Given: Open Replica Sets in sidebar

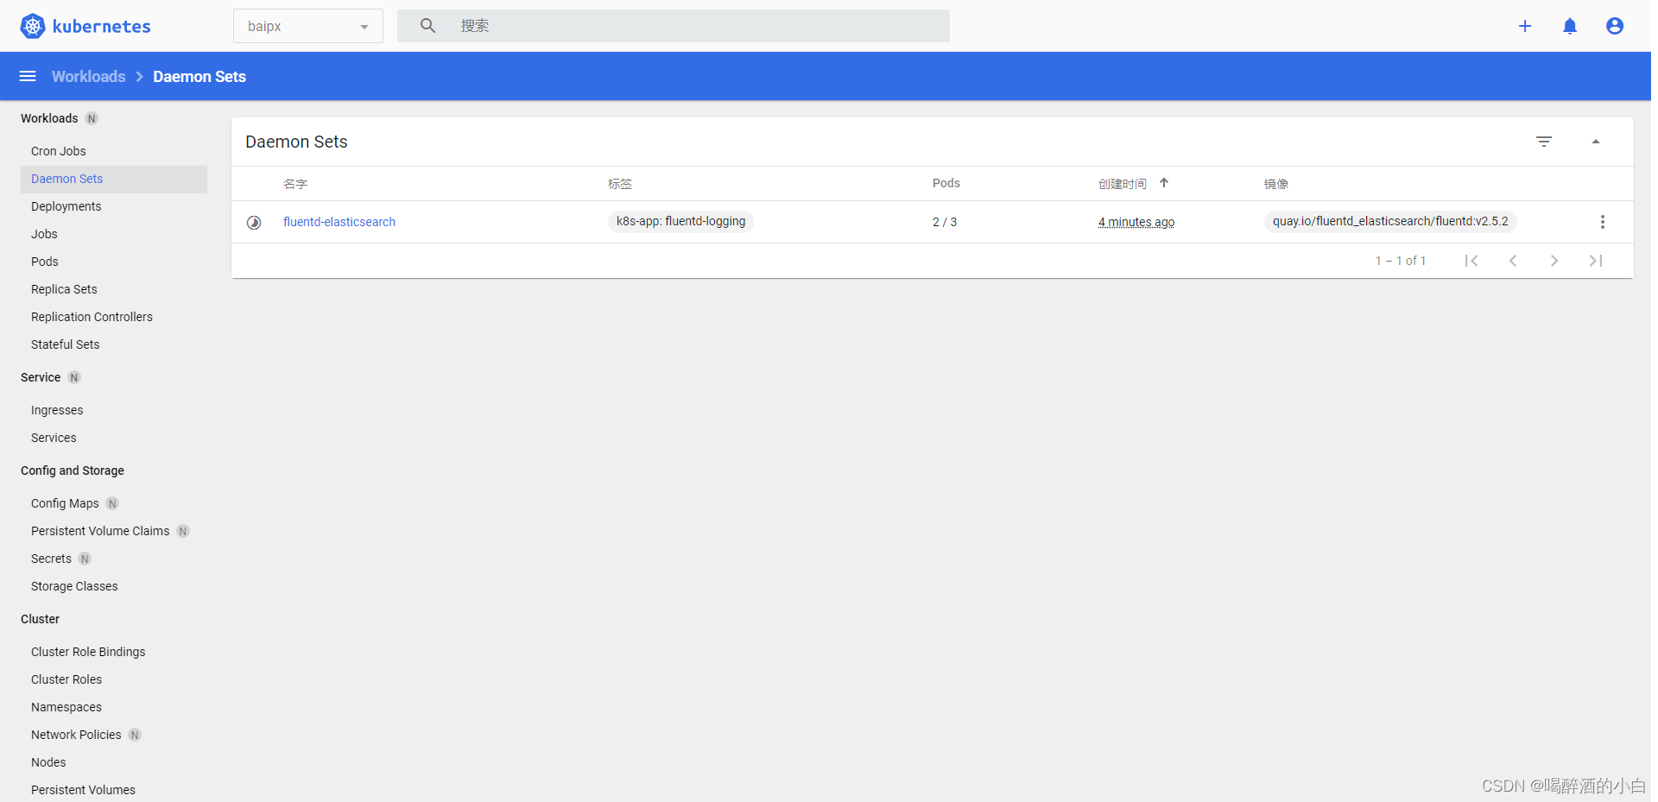Looking at the screenshot, I should (64, 289).
